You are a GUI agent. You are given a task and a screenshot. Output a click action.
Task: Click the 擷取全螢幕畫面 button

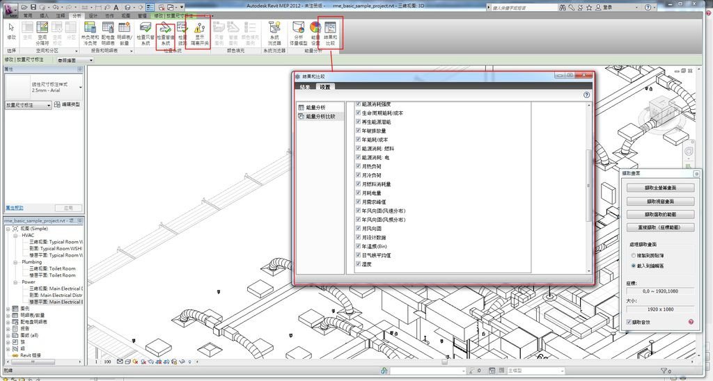(660, 188)
